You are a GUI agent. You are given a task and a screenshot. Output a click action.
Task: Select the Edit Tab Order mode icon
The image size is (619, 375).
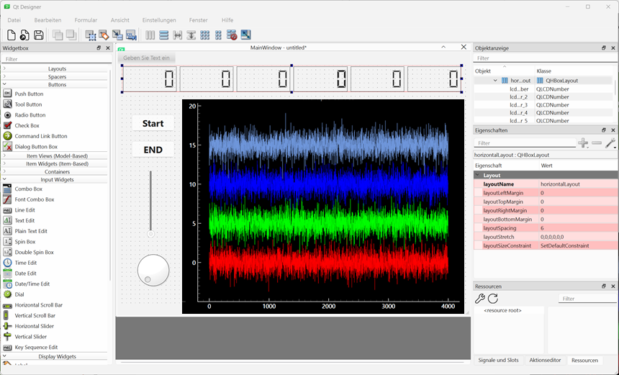tap(131, 35)
